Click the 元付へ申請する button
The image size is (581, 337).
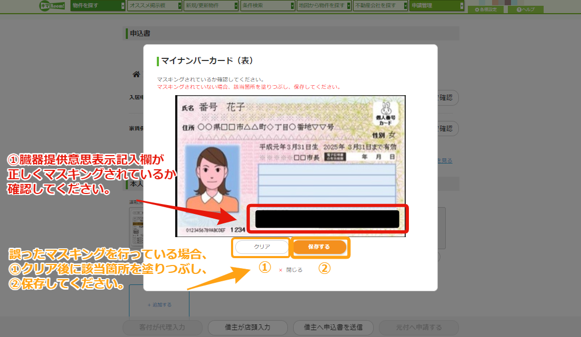click(x=419, y=328)
